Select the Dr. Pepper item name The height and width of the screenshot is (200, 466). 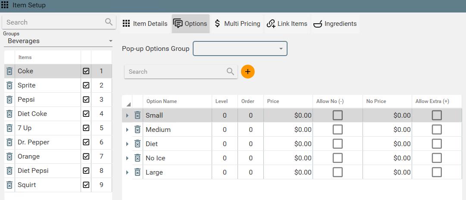[34, 142]
